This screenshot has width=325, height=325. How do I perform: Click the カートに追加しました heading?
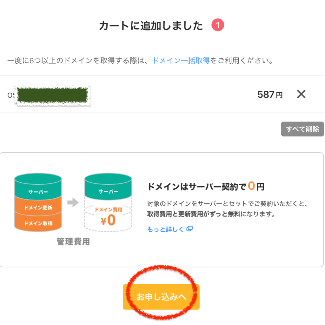[x=151, y=26]
